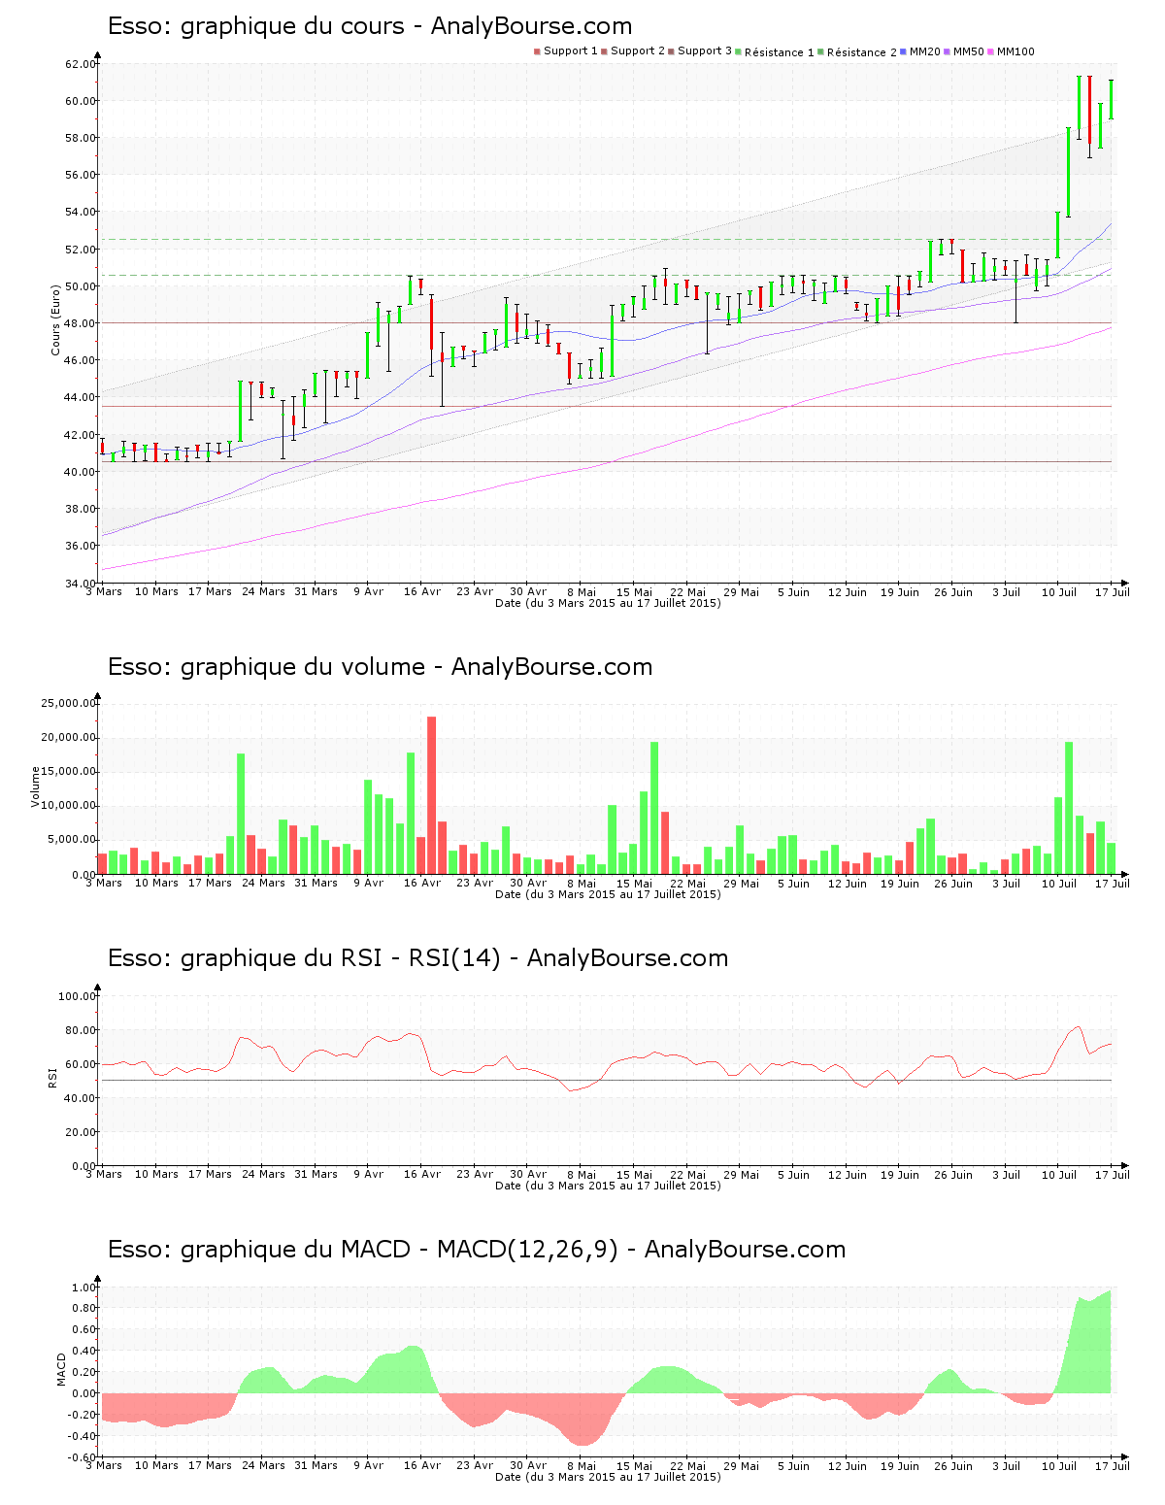The height and width of the screenshot is (1505, 1165).
Task: Click the 25,000.00 value on volume axis
Action: coord(68,703)
